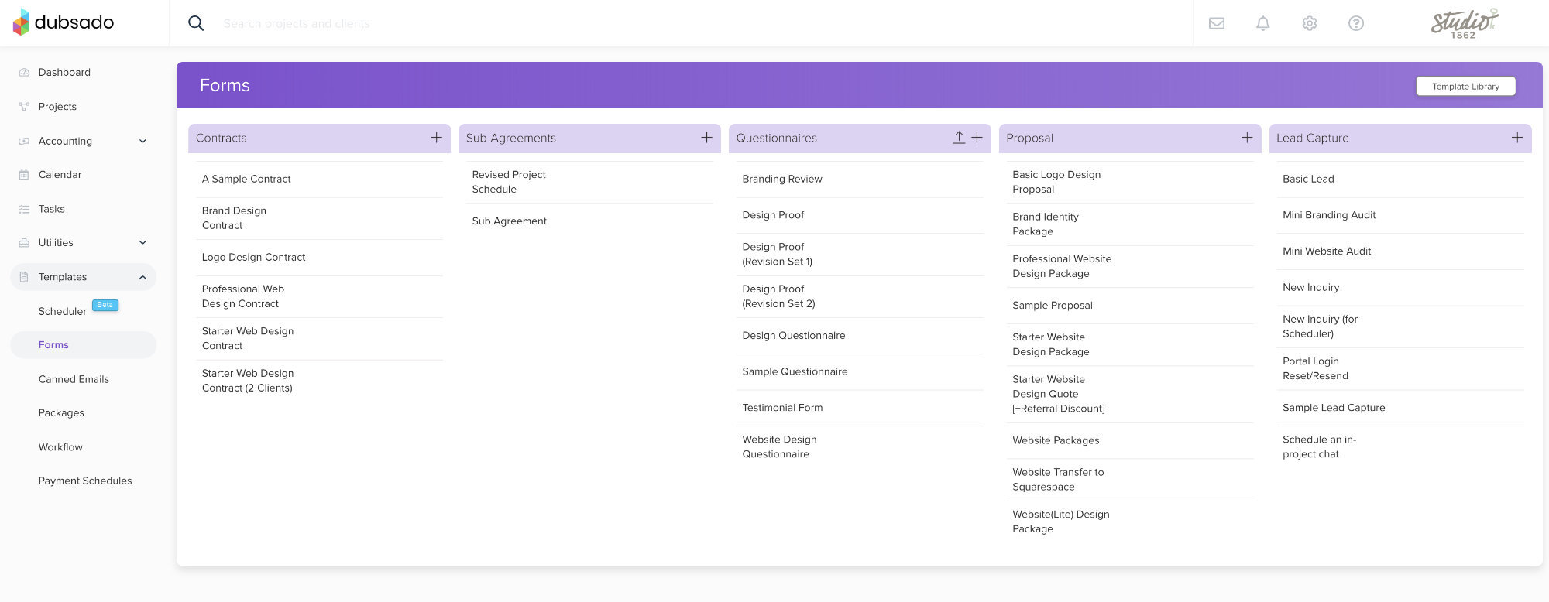The height and width of the screenshot is (602, 1549).
Task: Click the Utilities sidebar icon
Action: tap(24, 243)
